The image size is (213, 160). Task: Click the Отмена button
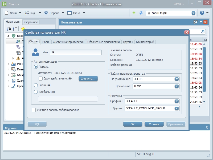coord(154,124)
